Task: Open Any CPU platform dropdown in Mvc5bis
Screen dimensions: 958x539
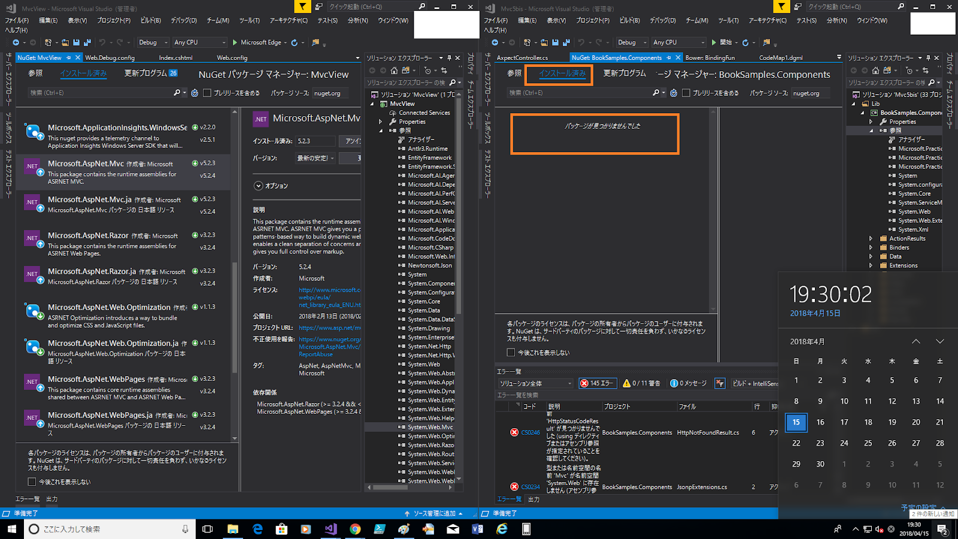Action: pos(679,43)
